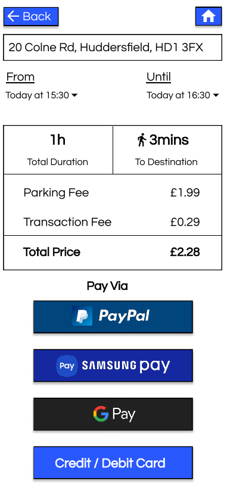
Task: Click the Google G logo
Action: click(101, 414)
